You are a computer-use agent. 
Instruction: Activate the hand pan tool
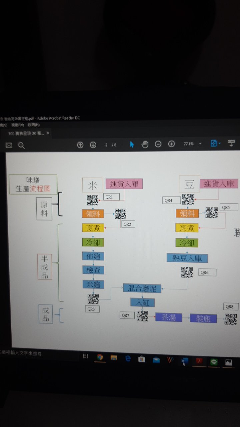pos(145,144)
